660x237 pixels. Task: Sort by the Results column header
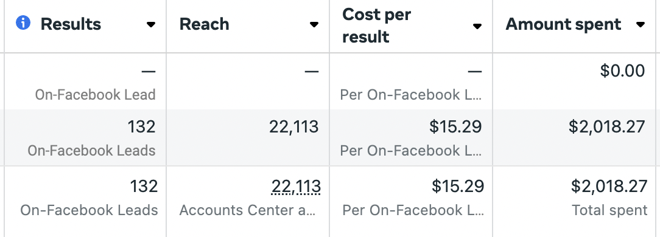pyautogui.click(x=71, y=24)
